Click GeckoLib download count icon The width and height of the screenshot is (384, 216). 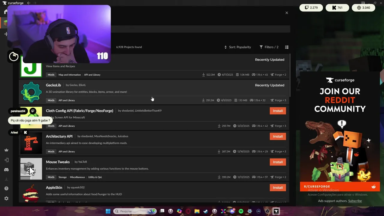(x=203, y=100)
